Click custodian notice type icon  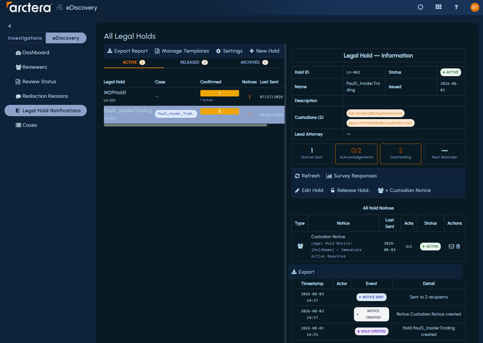click(x=300, y=246)
